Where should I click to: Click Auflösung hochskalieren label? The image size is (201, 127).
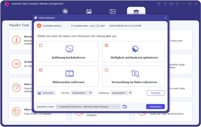(68, 58)
